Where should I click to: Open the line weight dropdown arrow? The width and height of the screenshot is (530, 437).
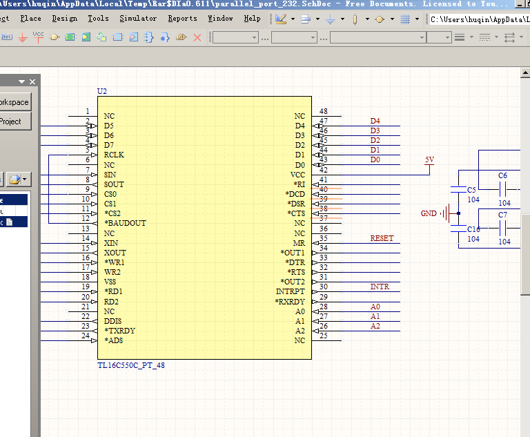point(471,37)
